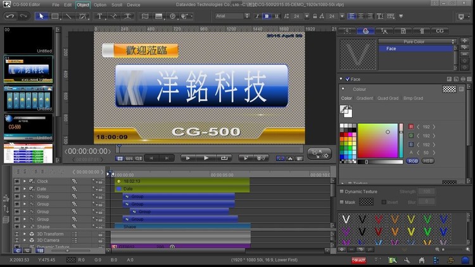The height and width of the screenshot is (267, 475).
Task: Click the Date clip on the timeline
Action: coord(182,189)
